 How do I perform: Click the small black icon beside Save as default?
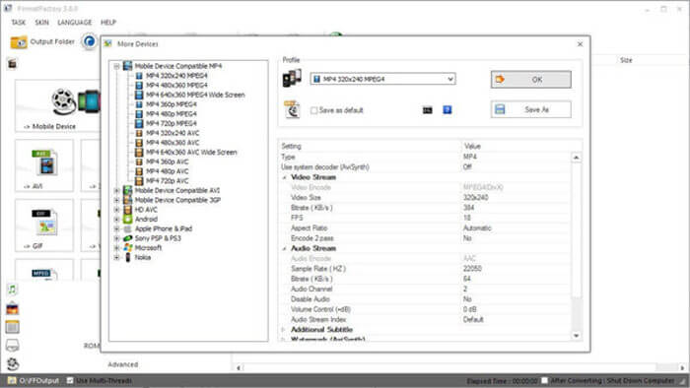427,110
